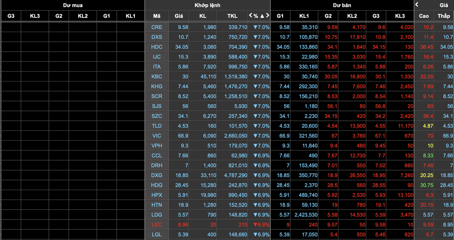Click the KL header under Khớp lệnh
454x240 pixels.
coord(203,16)
